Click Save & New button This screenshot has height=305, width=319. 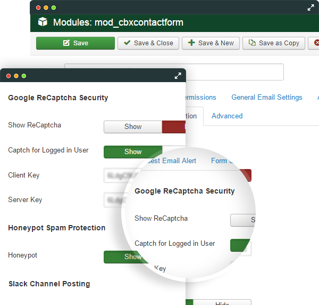click(211, 43)
